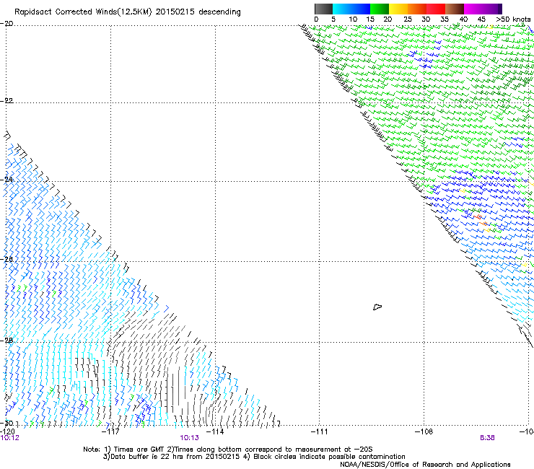Click the legend label '25'
This screenshot has width=534, height=469.
point(408,19)
